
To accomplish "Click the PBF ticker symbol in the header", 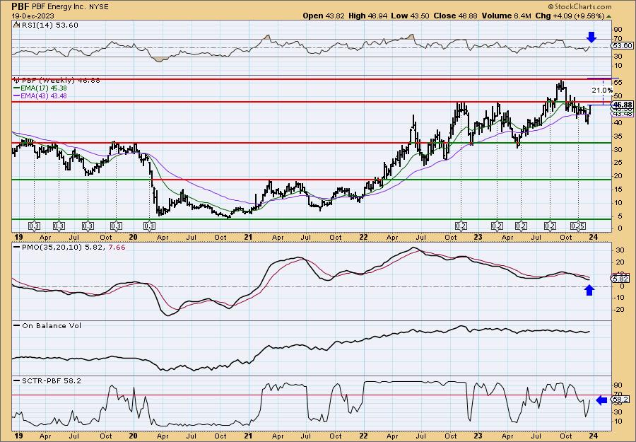I will [x=20, y=6].
